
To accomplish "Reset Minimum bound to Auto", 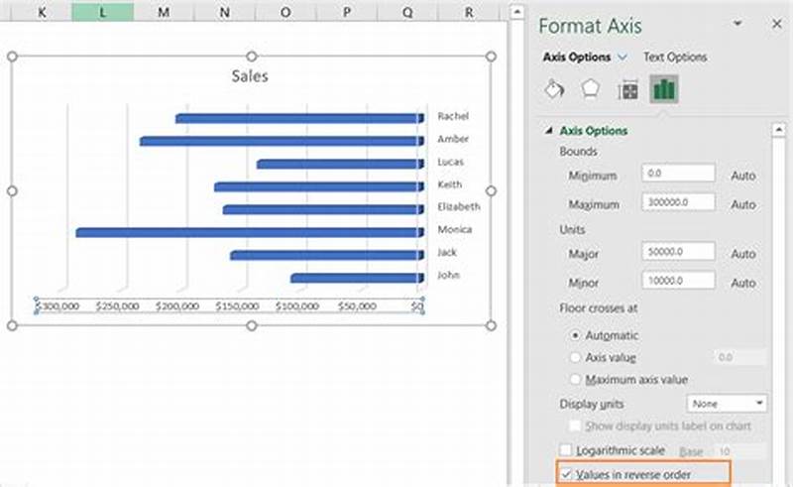I will pyautogui.click(x=742, y=176).
